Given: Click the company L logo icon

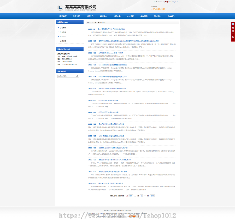Looking at the screenshot, I should pyautogui.click(x=60, y=8).
